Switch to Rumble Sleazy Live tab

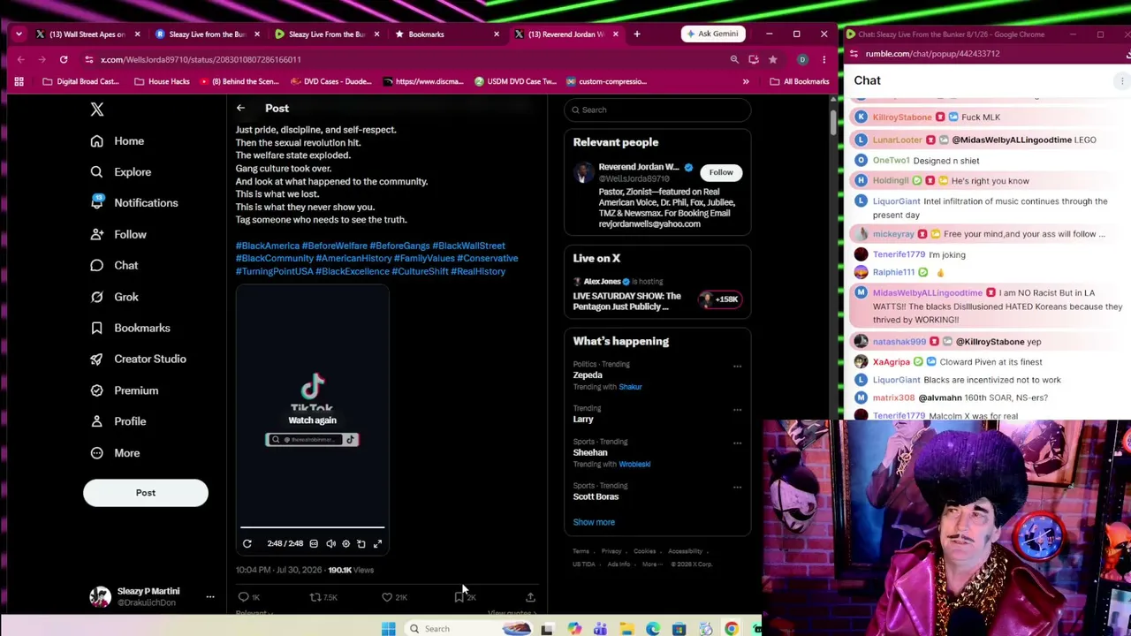326,34
